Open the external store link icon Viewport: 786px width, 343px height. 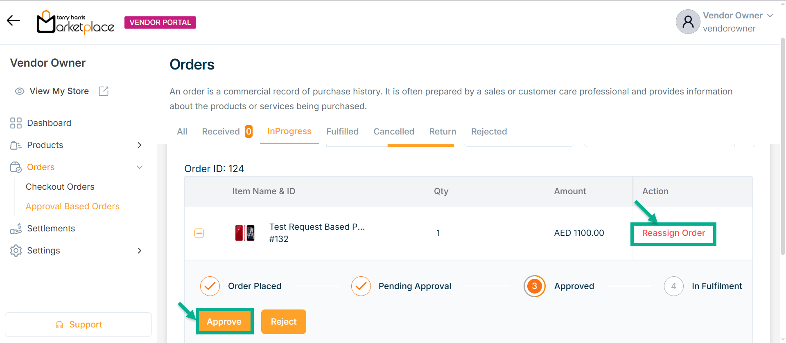tap(104, 91)
